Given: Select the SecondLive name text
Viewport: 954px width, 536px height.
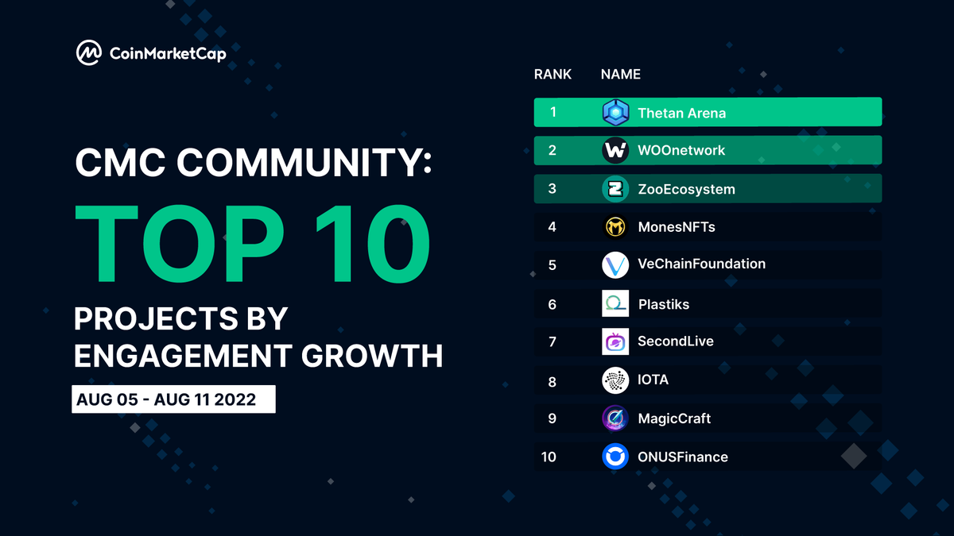Looking at the screenshot, I should (x=676, y=341).
